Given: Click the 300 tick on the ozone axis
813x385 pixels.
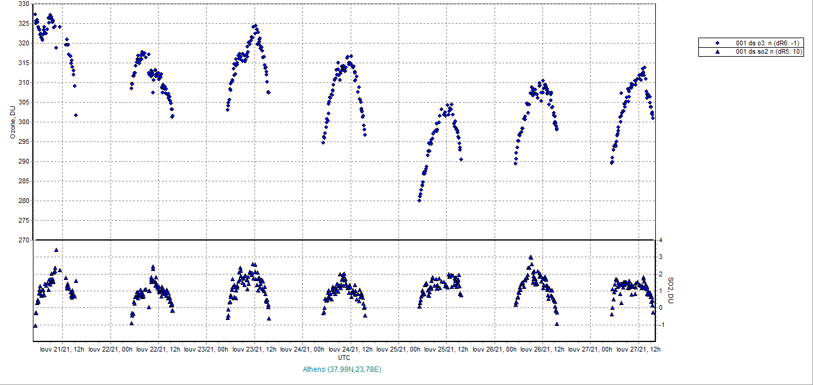Looking at the screenshot, I should (x=24, y=122).
